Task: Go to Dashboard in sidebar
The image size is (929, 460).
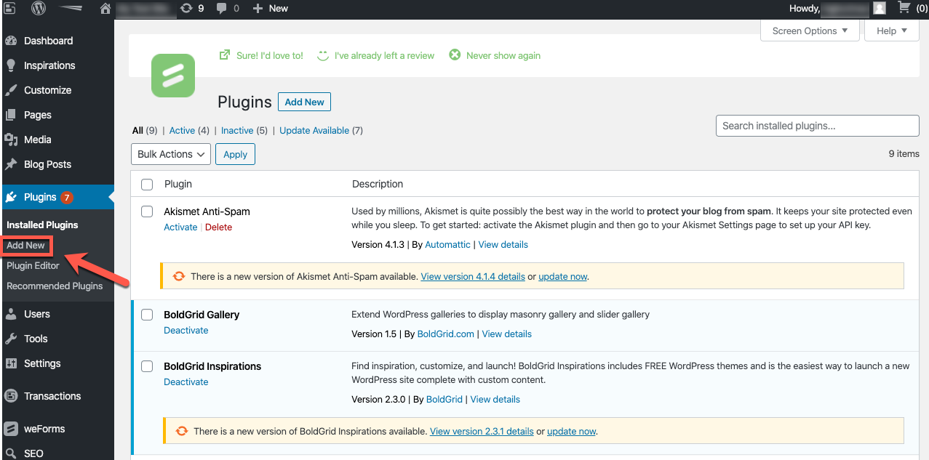Action: pyautogui.click(x=48, y=41)
